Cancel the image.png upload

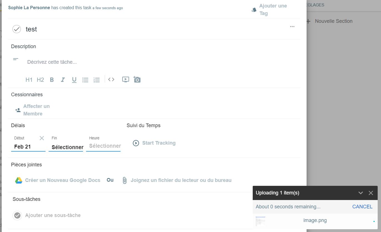click(362, 207)
